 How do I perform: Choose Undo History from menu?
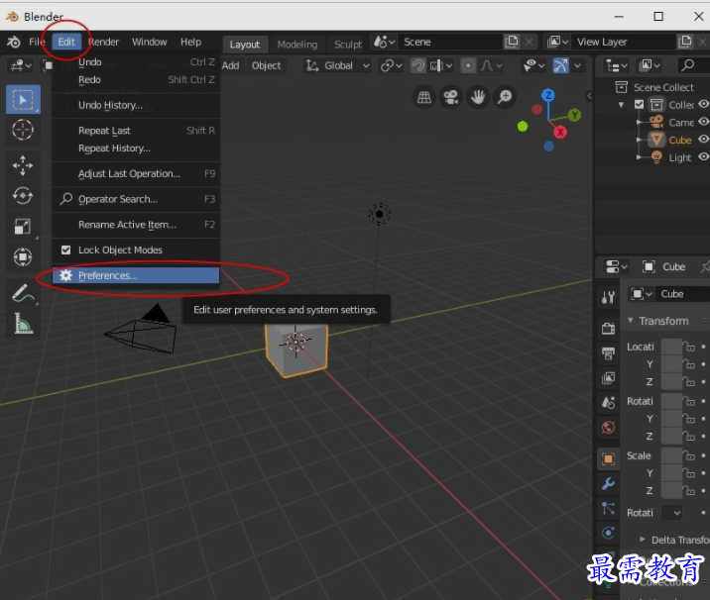136,105
